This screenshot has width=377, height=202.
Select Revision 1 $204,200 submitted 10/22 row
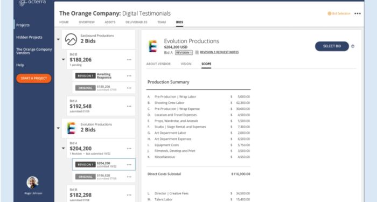(x=103, y=164)
